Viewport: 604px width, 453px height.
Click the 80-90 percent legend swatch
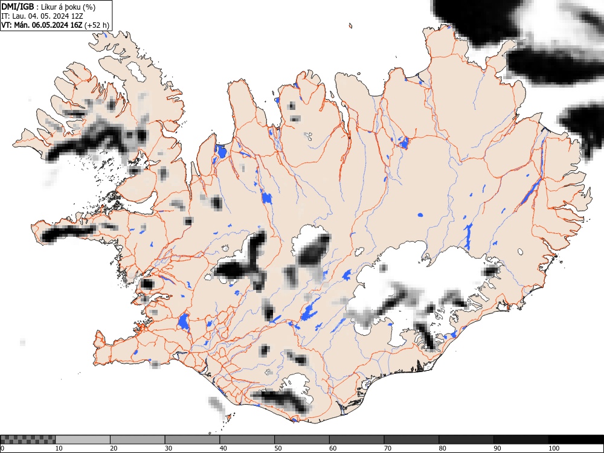[x=466, y=440]
